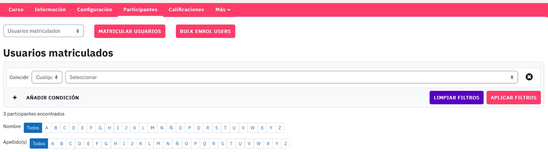Open the Configuración tab

pyautogui.click(x=95, y=10)
